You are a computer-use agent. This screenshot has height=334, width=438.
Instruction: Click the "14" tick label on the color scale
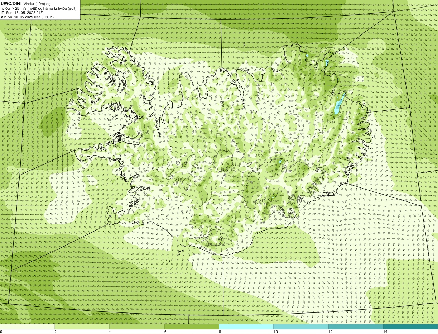(x=385, y=332)
